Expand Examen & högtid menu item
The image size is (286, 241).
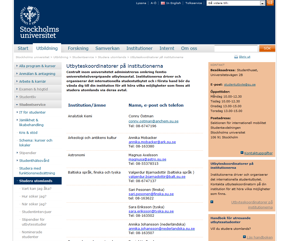pyautogui.click(x=38, y=89)
